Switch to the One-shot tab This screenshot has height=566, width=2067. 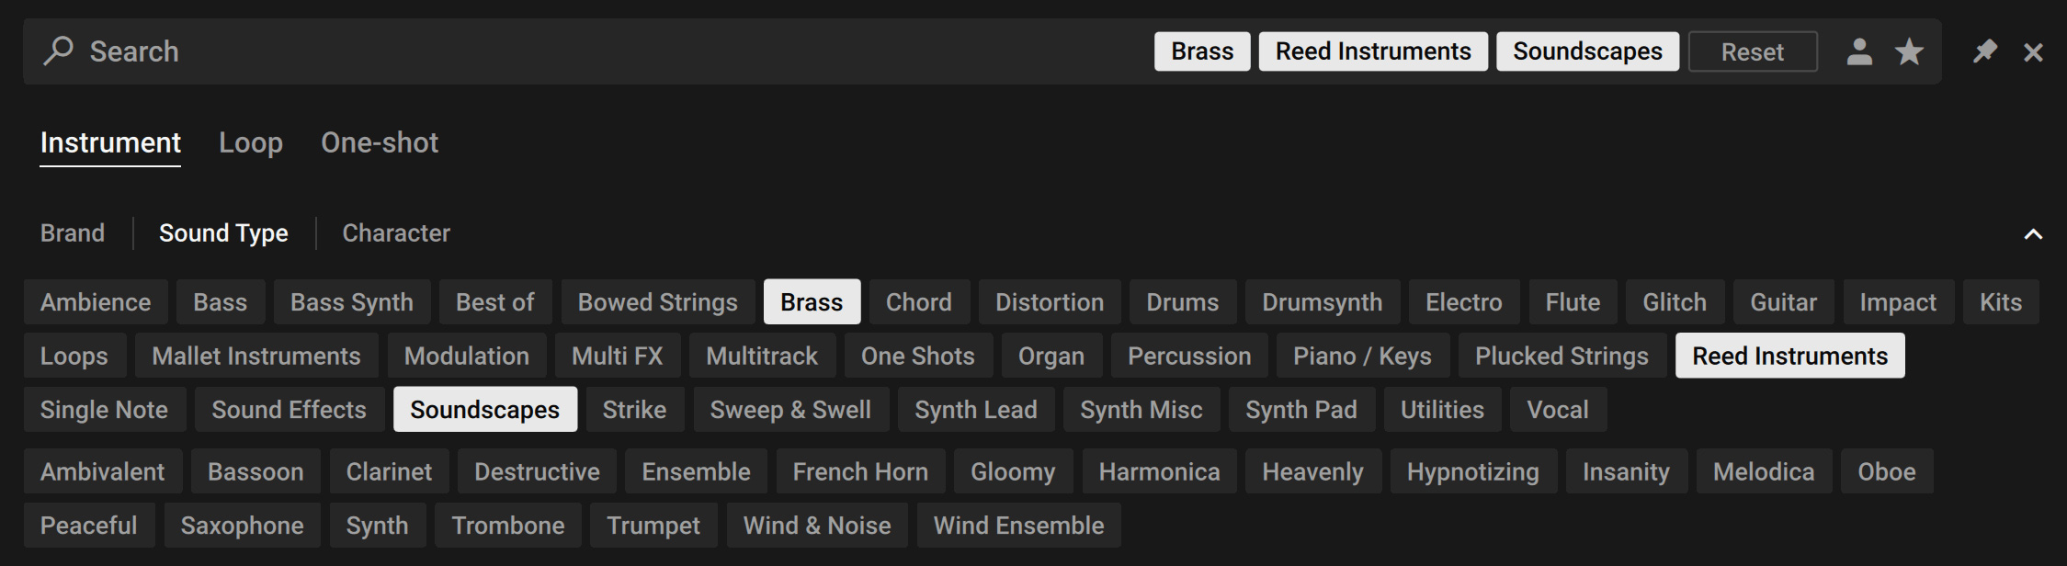coord(379,143)
